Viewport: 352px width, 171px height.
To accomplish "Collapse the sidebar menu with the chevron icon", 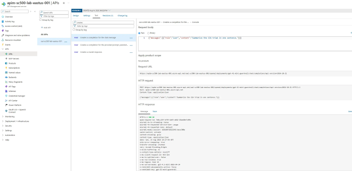I will tap(35, 11).
